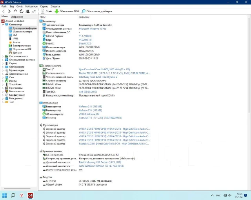Expand the Операционная система tree node
The width and height of the screenshot is (251, 200).
click(3, 60)
